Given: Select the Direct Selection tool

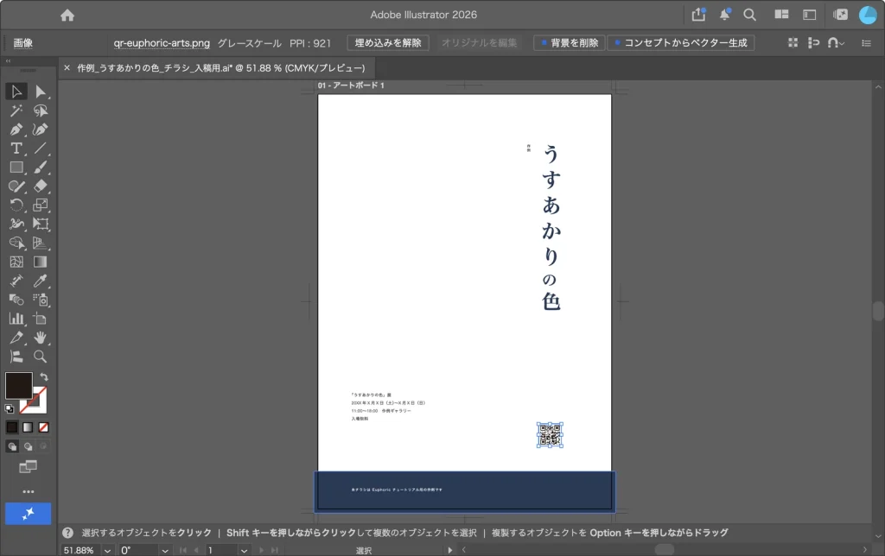Looking at the screenshot, I should pyautogui.click(x=40, y=92).
